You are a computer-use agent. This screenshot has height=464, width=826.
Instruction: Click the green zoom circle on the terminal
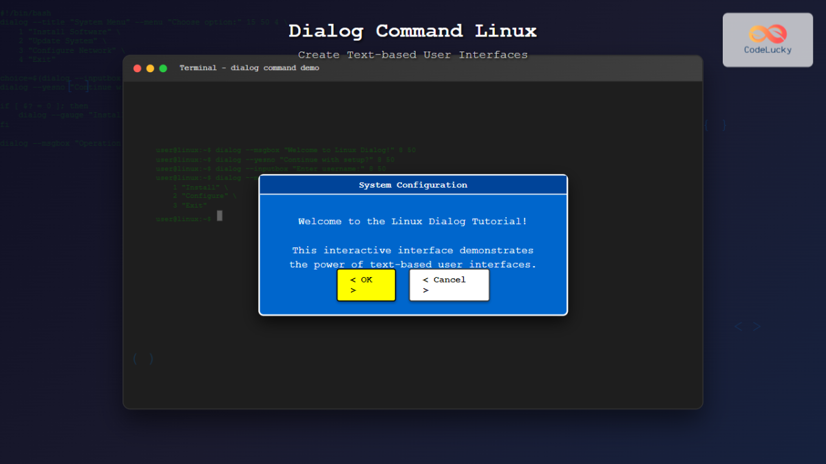pos(162,68)
